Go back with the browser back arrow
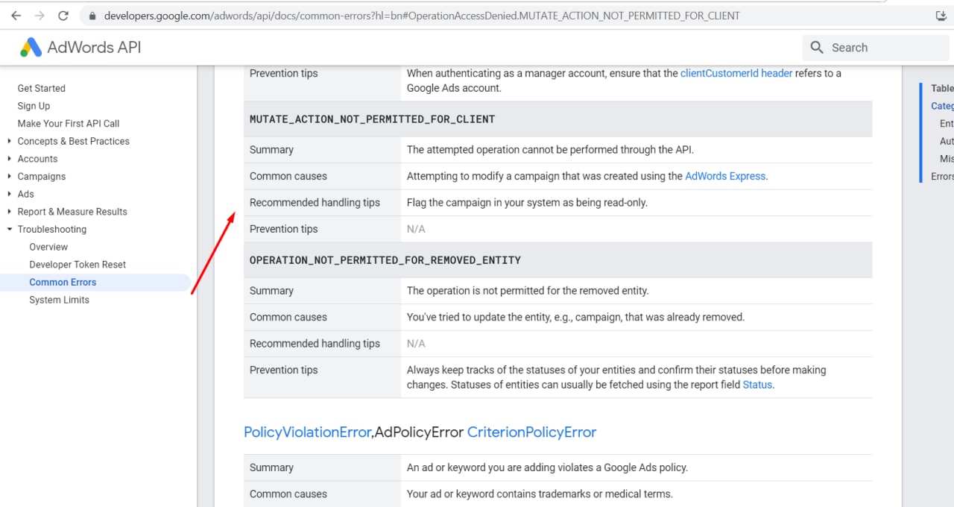 point(16,16)
